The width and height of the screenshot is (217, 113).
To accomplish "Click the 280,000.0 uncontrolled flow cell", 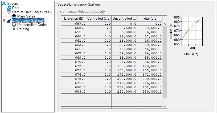I will click(124, 92).
